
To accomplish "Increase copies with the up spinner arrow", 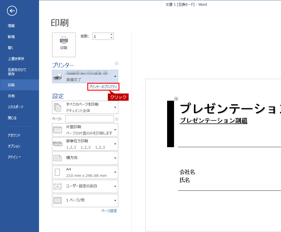I will coord(111,35).
